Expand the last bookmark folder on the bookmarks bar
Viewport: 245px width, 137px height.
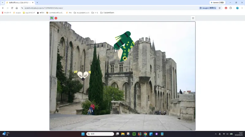coord(107,13)
